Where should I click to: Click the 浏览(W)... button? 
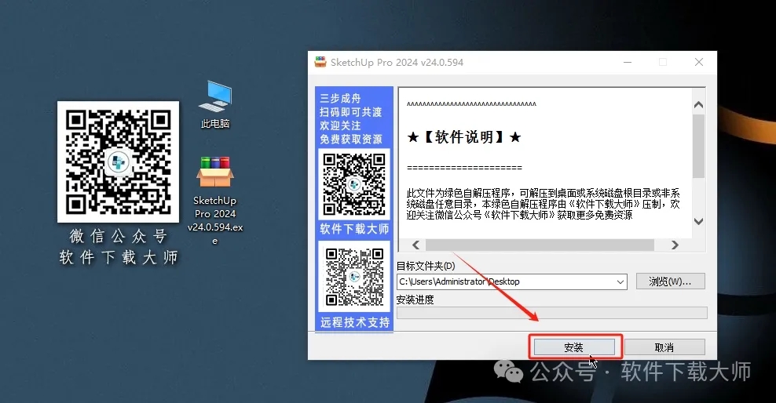pyautogui.click(x=670, y=281)
